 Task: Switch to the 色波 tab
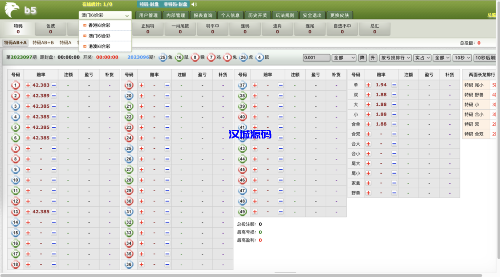[x=51, y=29]
